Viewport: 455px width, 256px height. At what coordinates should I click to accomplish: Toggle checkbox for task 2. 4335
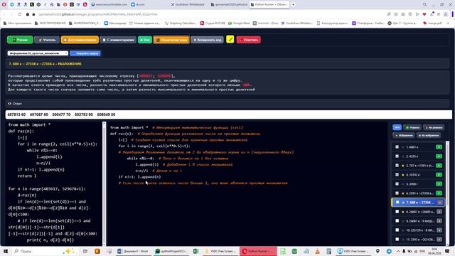397,156
